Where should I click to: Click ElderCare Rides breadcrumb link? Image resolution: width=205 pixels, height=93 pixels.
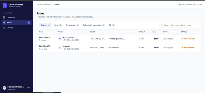click(x=44, y=5)
